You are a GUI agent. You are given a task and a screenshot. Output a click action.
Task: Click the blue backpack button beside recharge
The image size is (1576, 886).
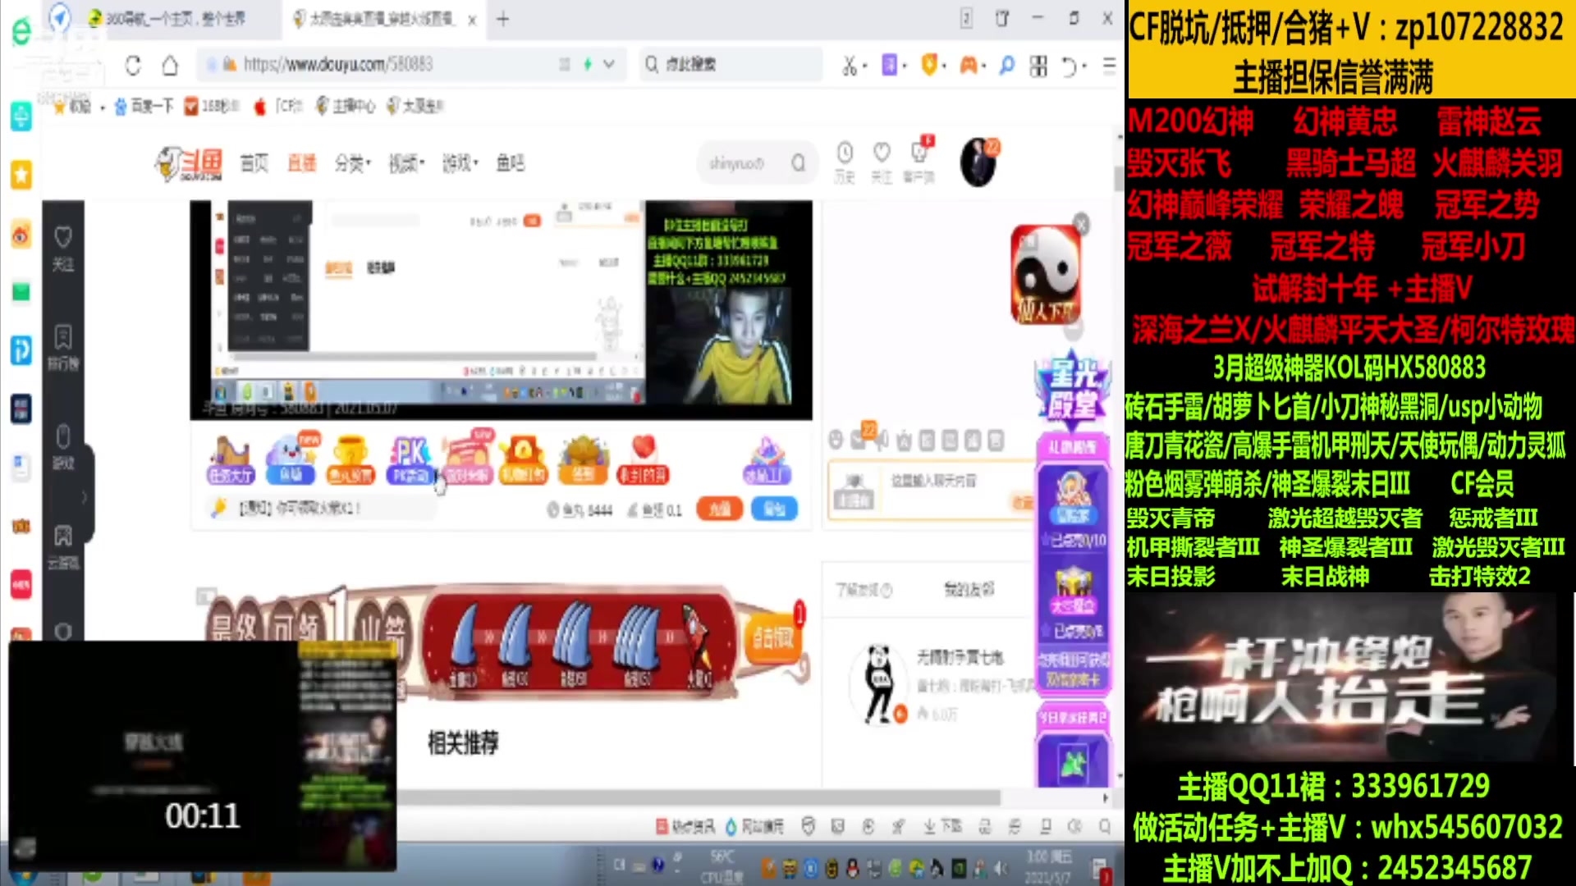click(774, 509)
